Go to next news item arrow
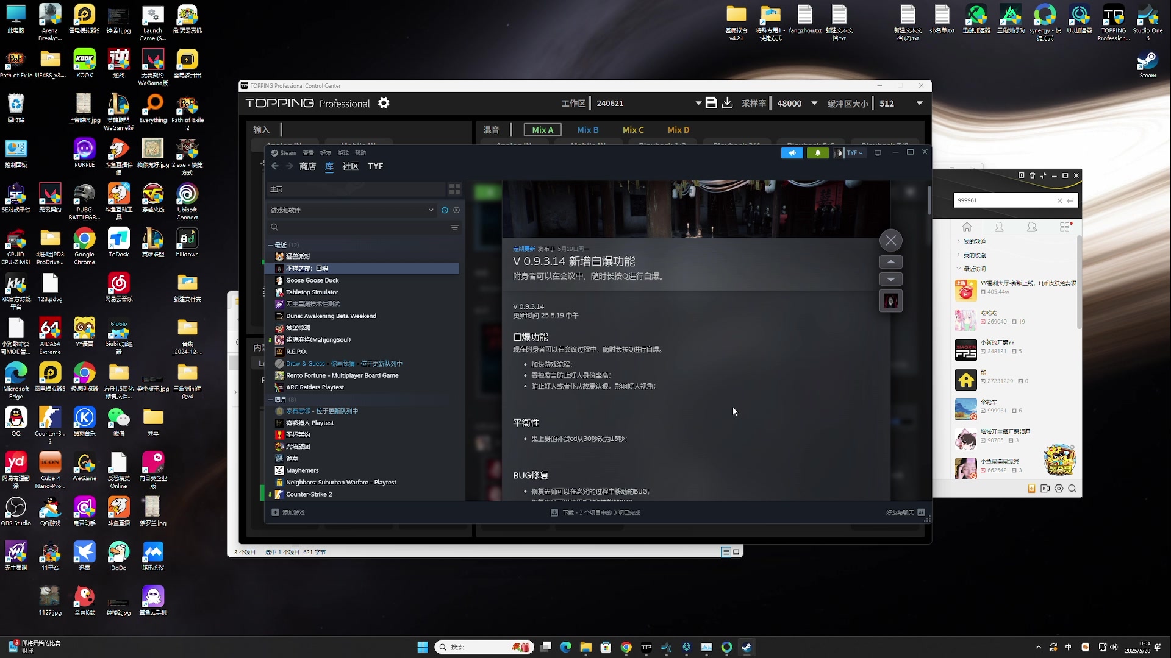 891,279
